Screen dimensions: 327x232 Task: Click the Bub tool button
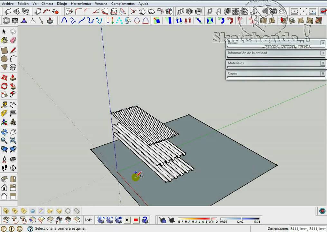pyautogui.click(x=118, y=220)
